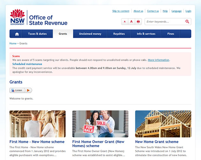Click the increase text size icon
The height and width of the screenshot is (160, 201).
[131, 22]
